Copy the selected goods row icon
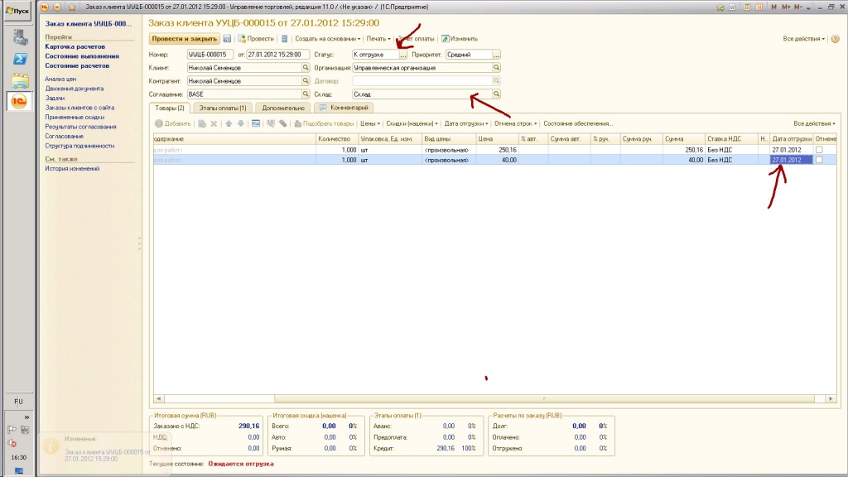848x477 pixels. [202, 124]
